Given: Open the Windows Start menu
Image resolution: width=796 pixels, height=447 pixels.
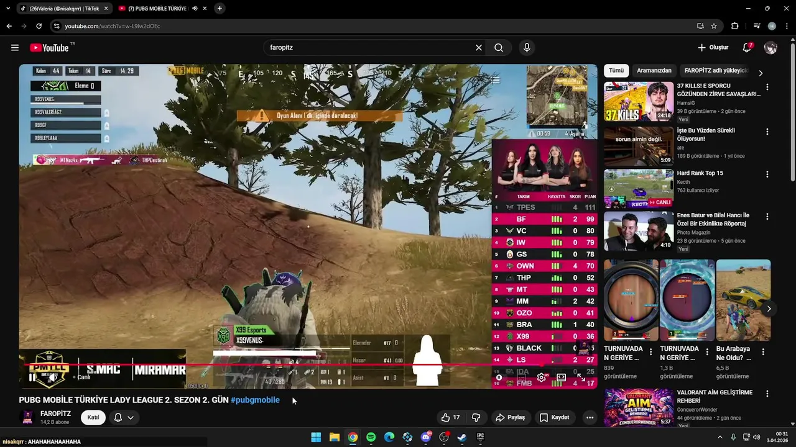Looking at the screenshot, I should tap(316, 437).
